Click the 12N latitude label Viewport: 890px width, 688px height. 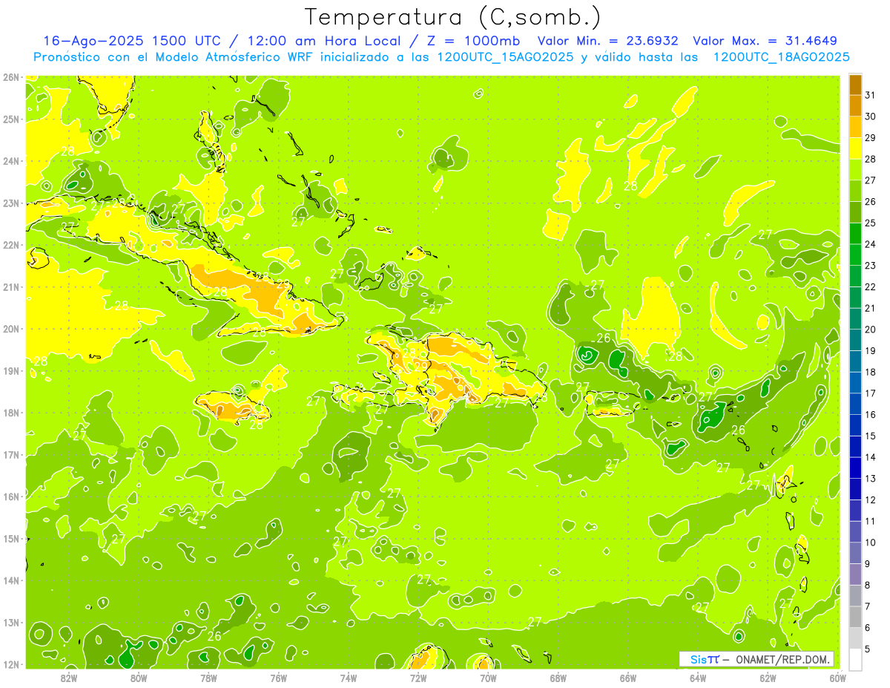[x=10, y=664]
